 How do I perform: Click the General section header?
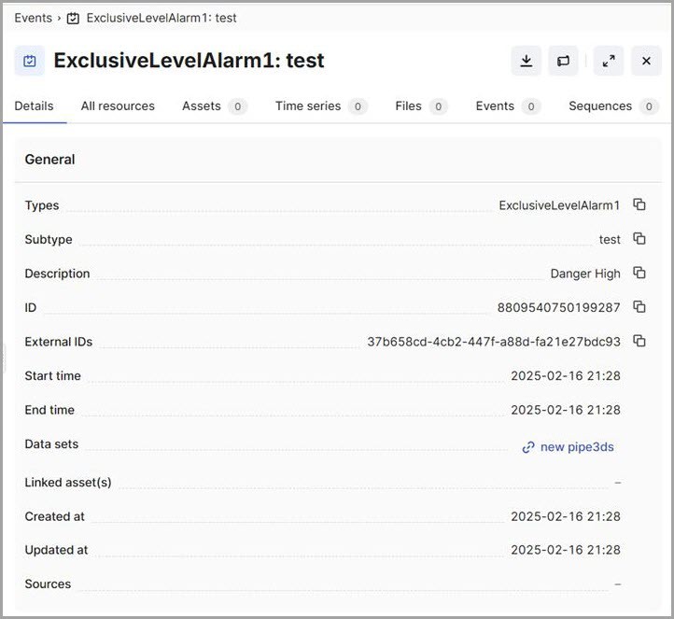point(49,160)
